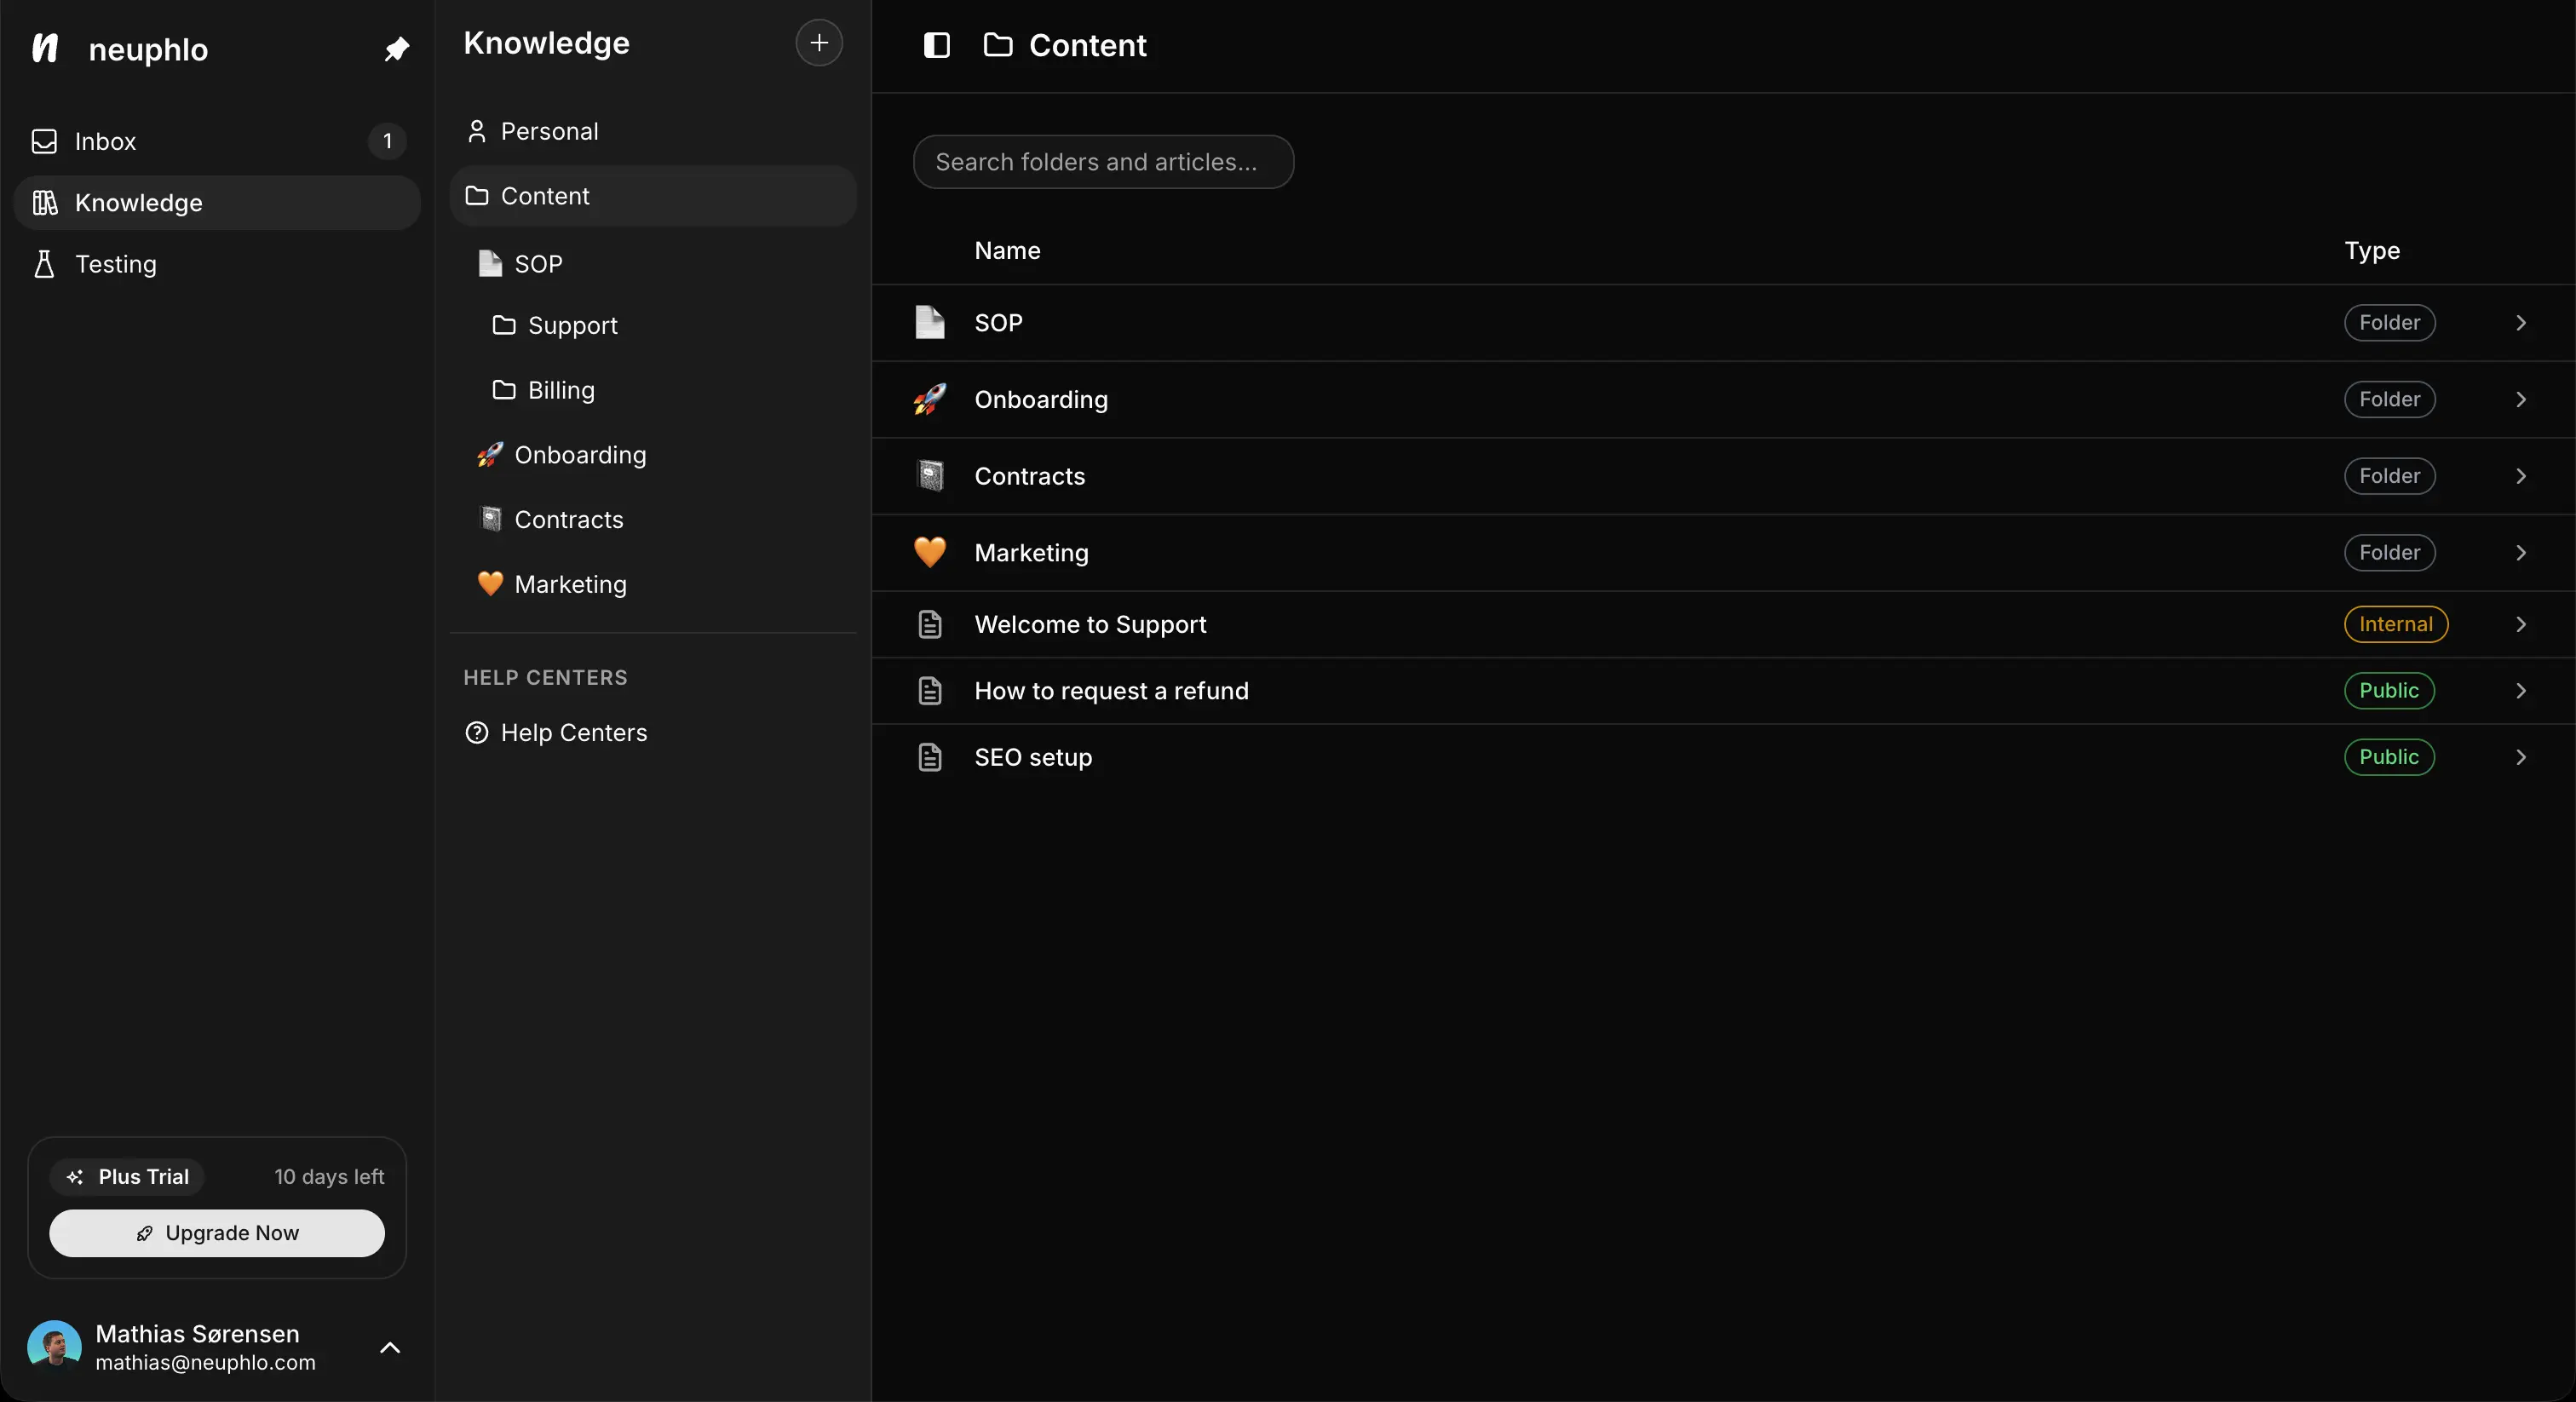Click the orange heart icon on Marketing
Image resolution: width=2576 pixels, height=1402 pixels.
929,552
